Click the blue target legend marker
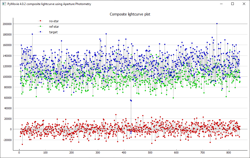 (x=40, y=32)
